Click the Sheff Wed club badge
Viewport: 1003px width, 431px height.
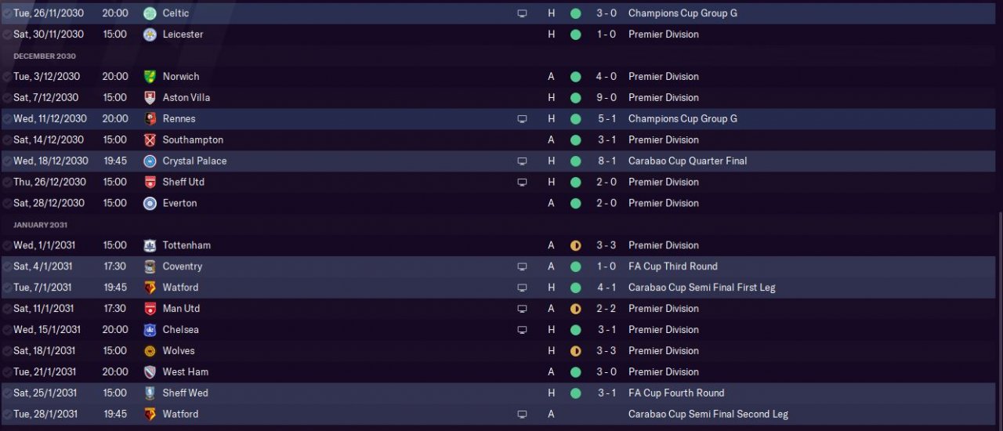coord(150,393)
